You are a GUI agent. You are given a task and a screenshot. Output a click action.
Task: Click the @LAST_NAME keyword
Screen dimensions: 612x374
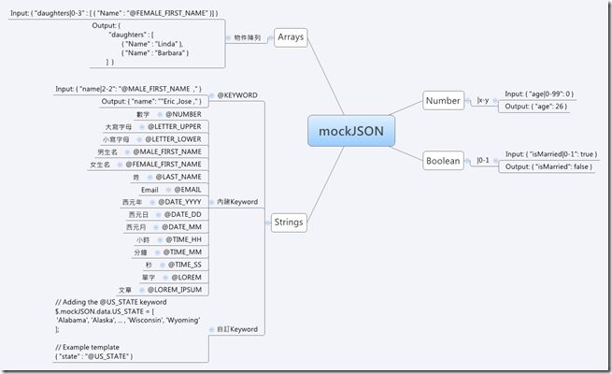[178, 178]
